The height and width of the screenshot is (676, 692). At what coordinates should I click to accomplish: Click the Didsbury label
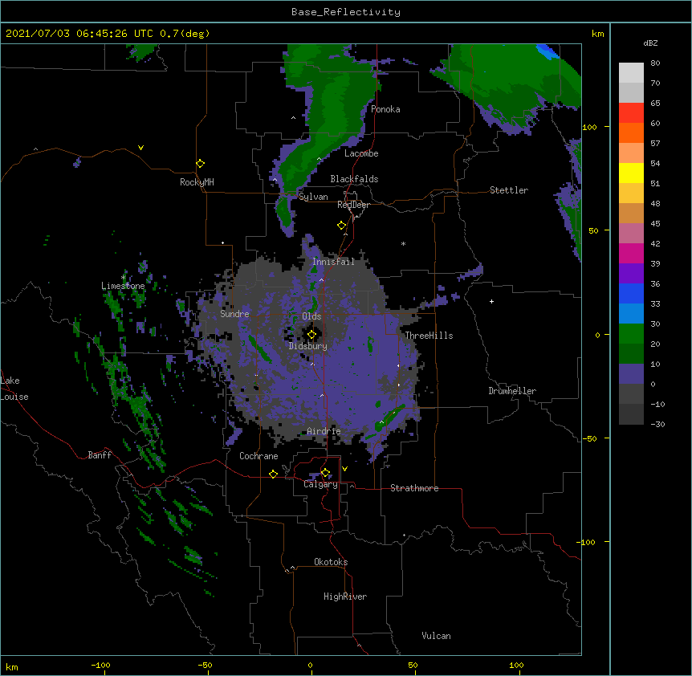308,346
